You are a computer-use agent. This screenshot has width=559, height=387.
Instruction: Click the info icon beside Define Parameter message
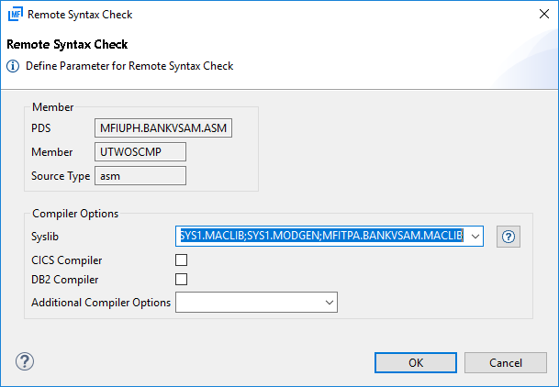coord(14,66)
